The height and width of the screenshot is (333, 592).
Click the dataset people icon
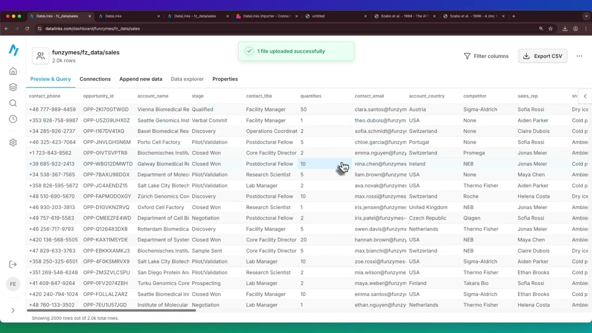[x=41, y=56]
